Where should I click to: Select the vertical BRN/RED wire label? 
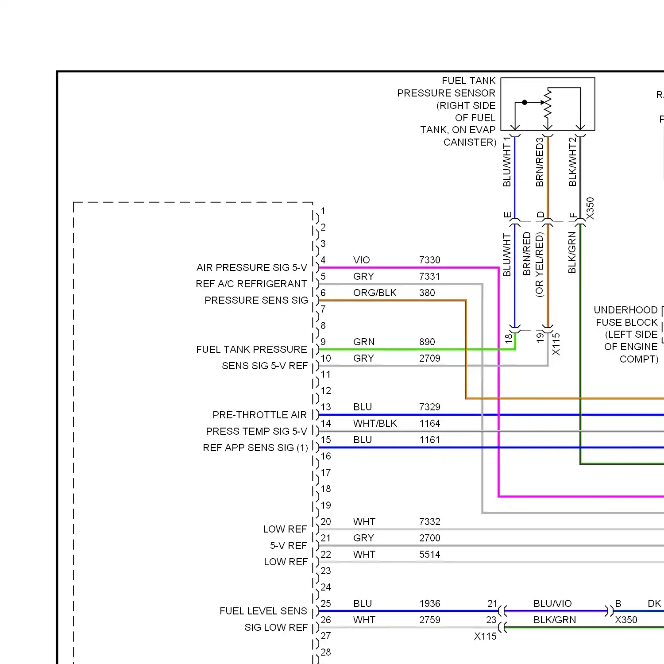(x=527, y=254)
